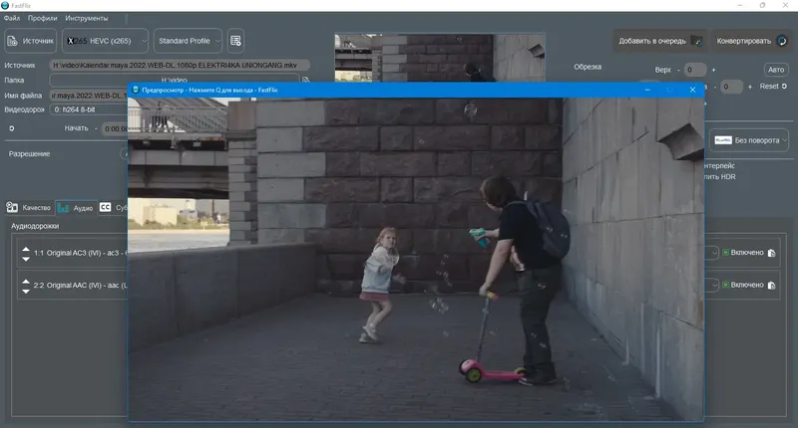Click the Имя файла filename field

click(89, 96)
